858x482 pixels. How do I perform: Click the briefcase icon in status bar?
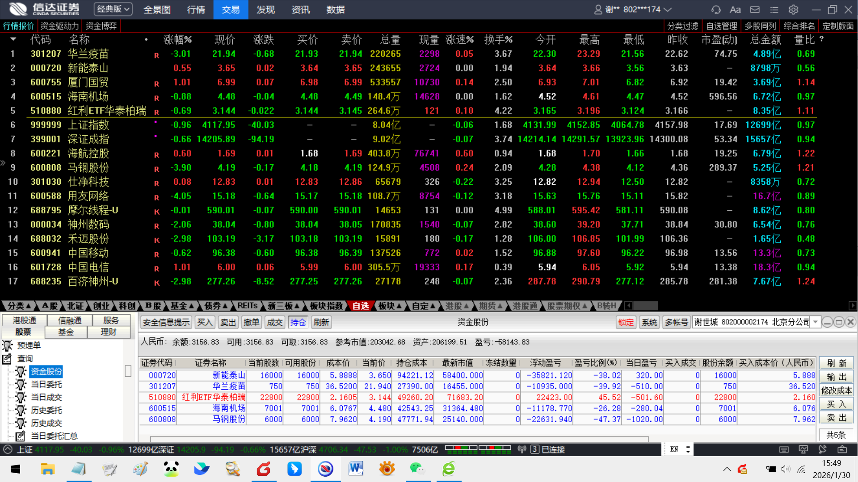tap(842, 449)
